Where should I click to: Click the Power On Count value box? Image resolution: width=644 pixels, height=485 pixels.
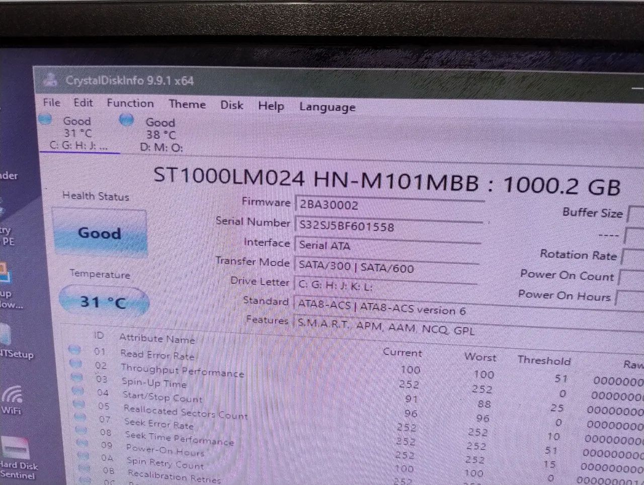(631, 277)
